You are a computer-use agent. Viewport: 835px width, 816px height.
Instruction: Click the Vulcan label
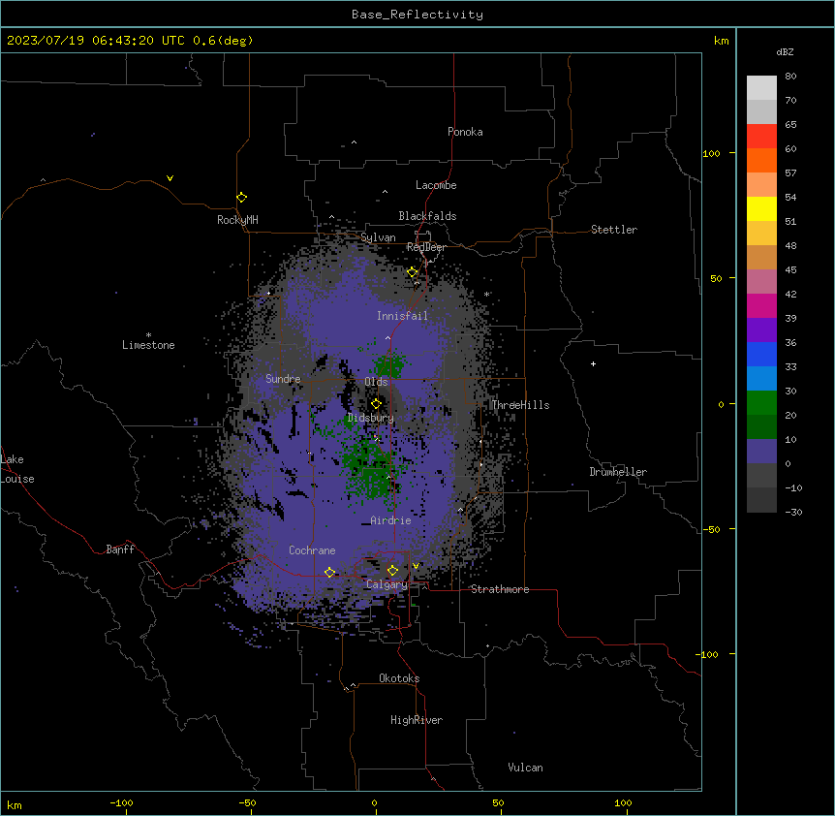point(526,768)
